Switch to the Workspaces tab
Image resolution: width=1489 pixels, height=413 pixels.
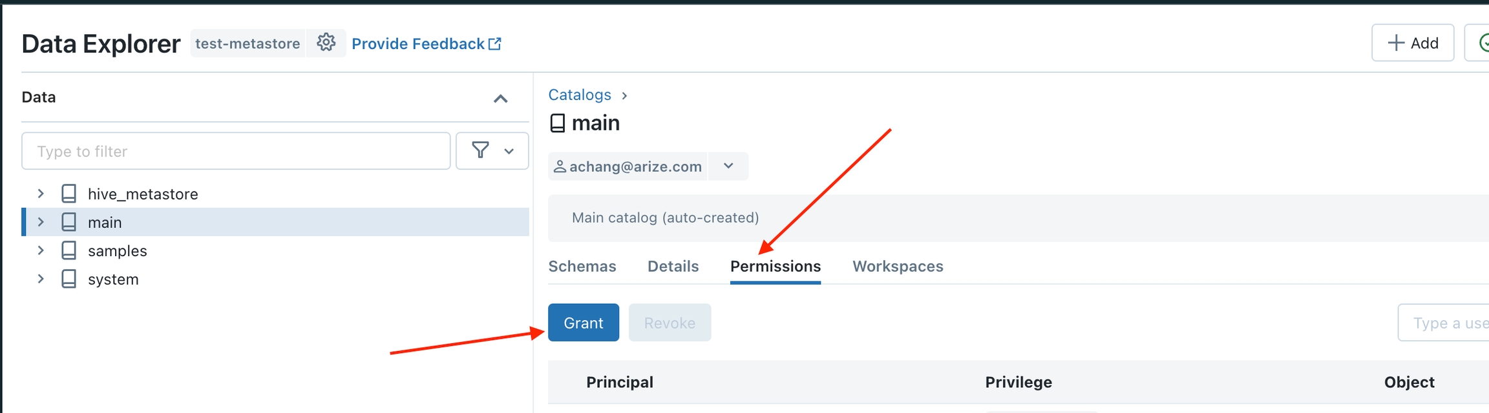tap(898, 266)
